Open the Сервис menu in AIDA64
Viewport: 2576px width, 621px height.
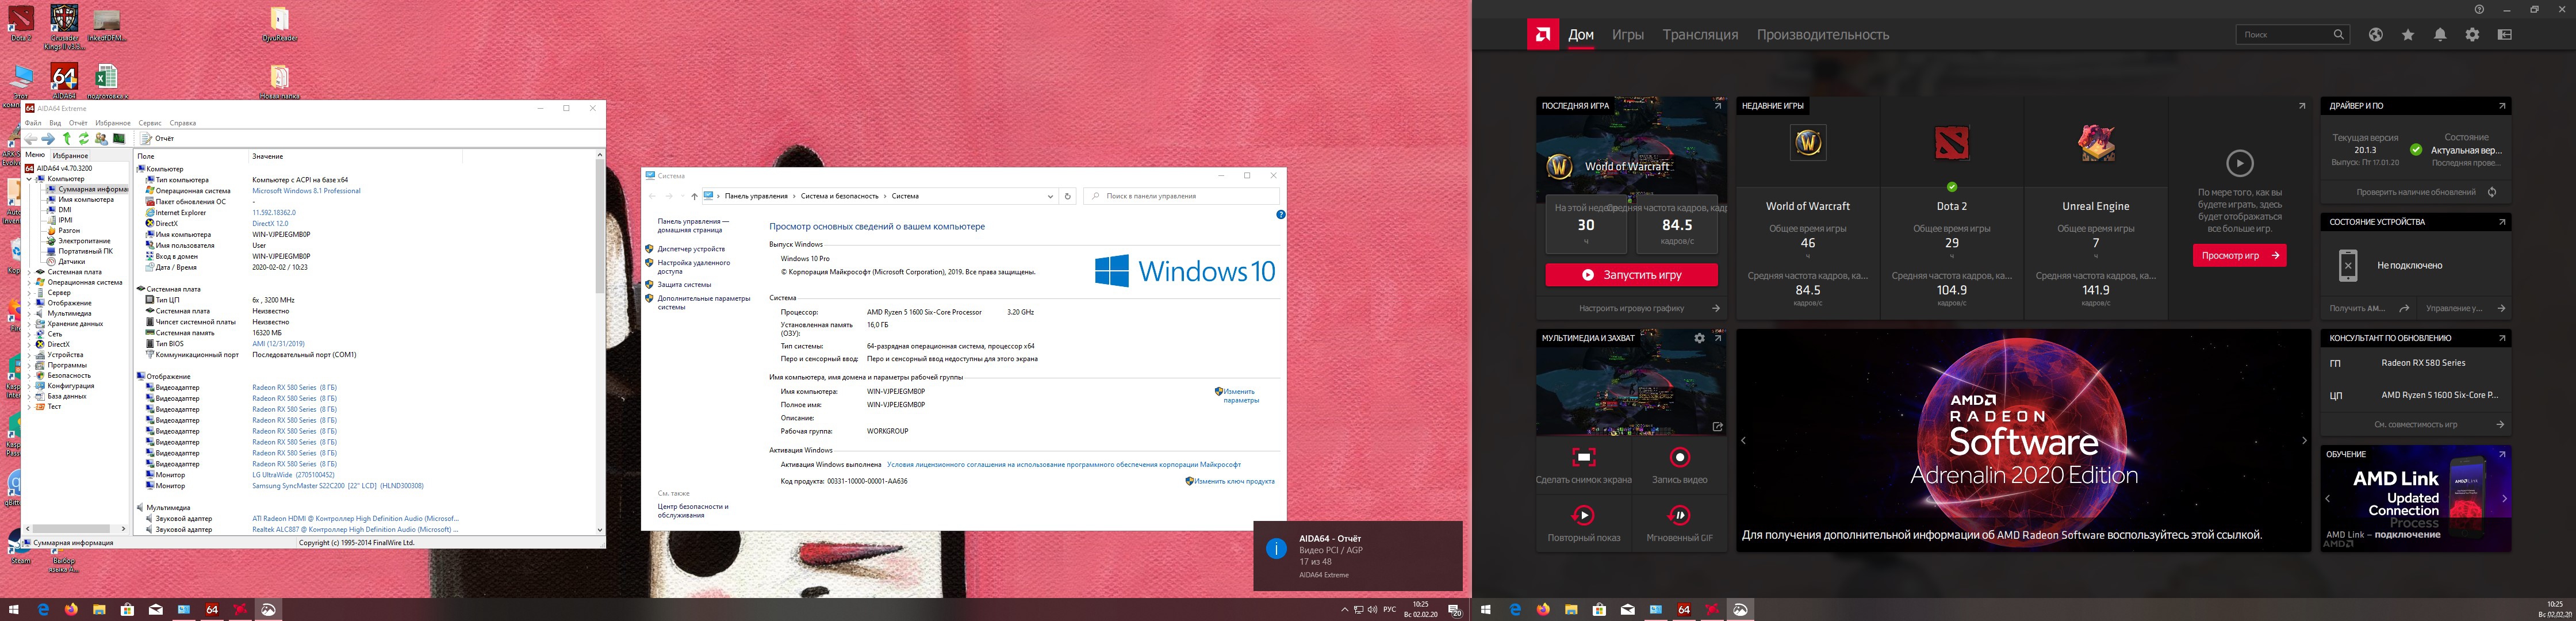tap(150, 123)
